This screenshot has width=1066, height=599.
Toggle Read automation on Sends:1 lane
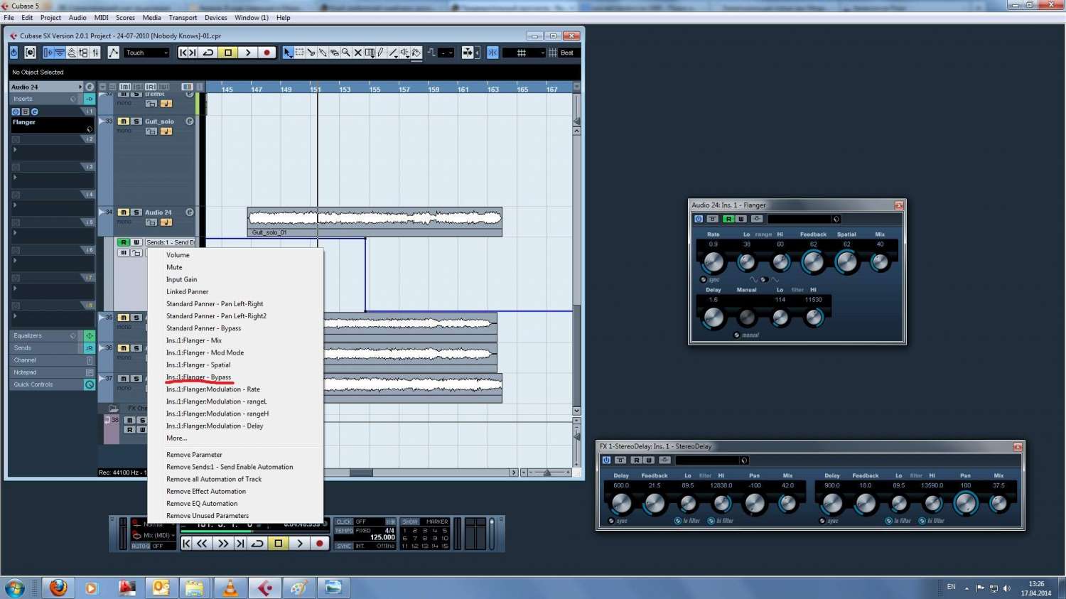[x=124, y=242]
